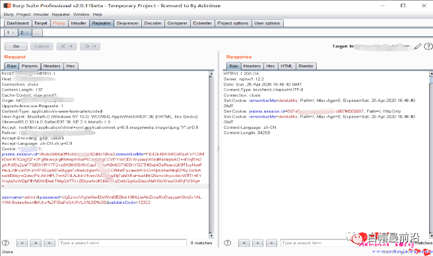Click 'Upgrade-Insecure-Requests: 1' request header
The height and width of the screenshot is (256, 433).
click(32, 106)
